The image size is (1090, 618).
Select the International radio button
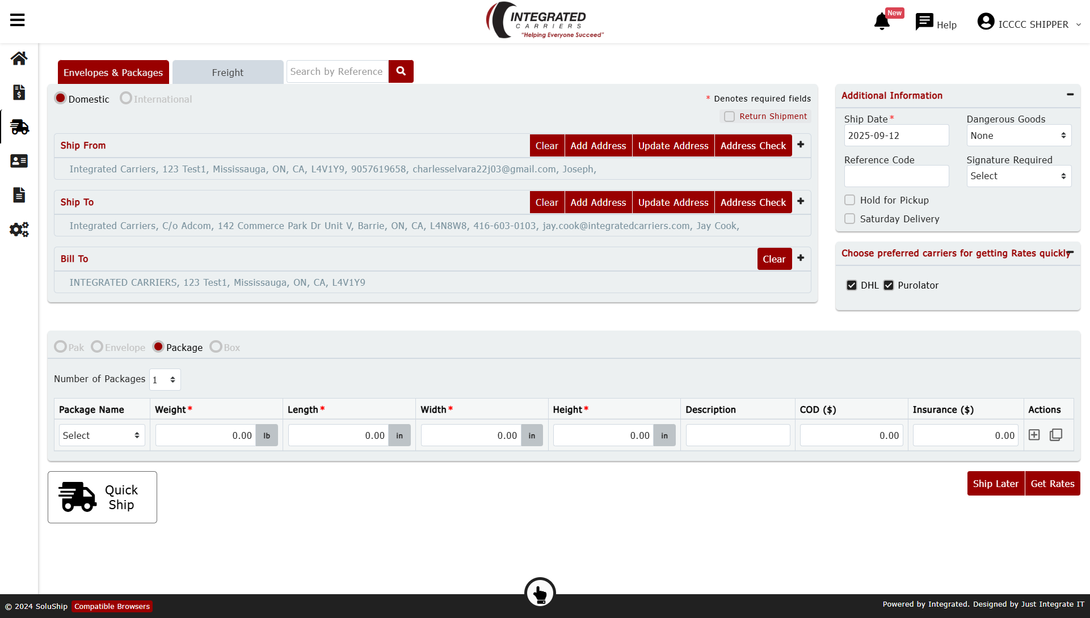pyautogui.click(x=126, y=98)
